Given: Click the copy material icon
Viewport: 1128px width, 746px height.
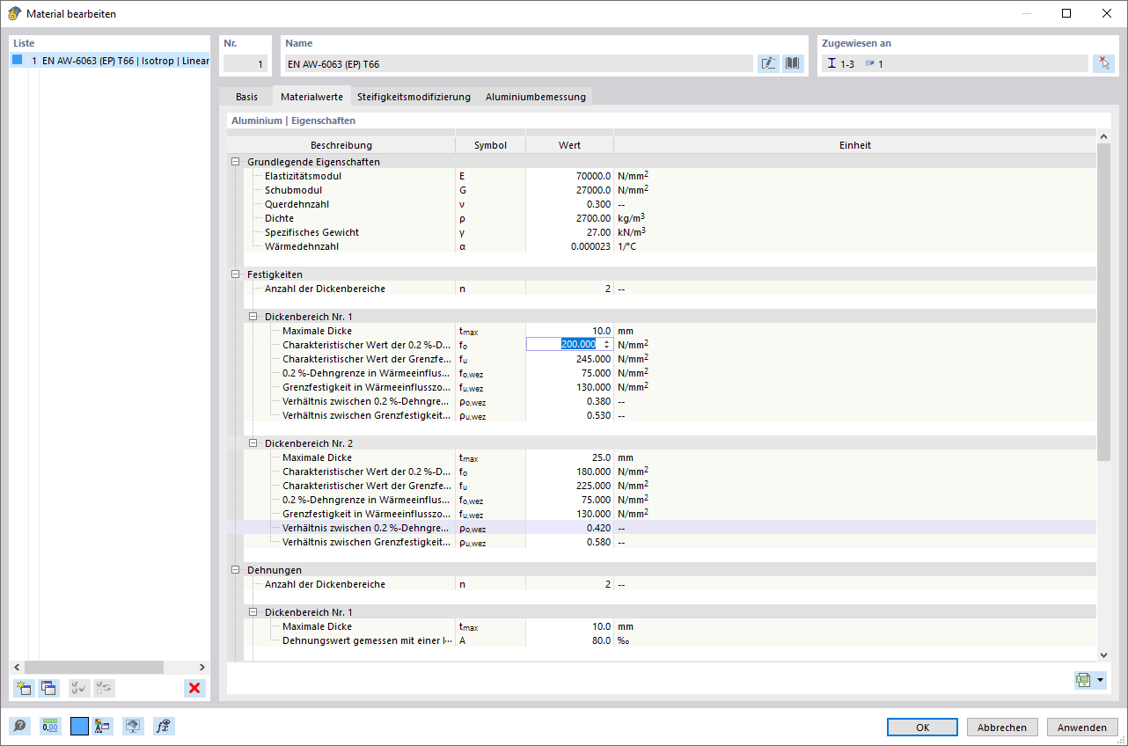Looking at the screenshot, I should coord(48,688).
